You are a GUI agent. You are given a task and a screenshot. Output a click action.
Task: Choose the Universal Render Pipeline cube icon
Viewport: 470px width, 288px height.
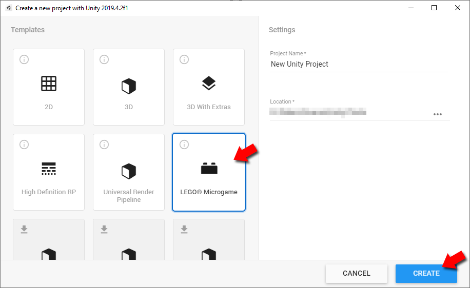point(129,171)
